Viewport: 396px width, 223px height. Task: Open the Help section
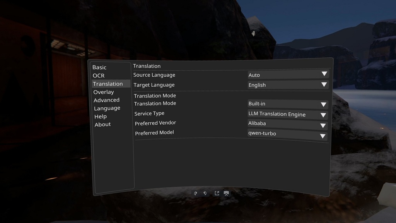[x=100, y=116]
